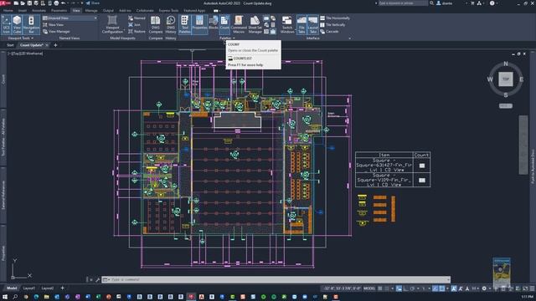Open Interface panel dialog launcher arrow
536x301 pixels.
[349, 38]
